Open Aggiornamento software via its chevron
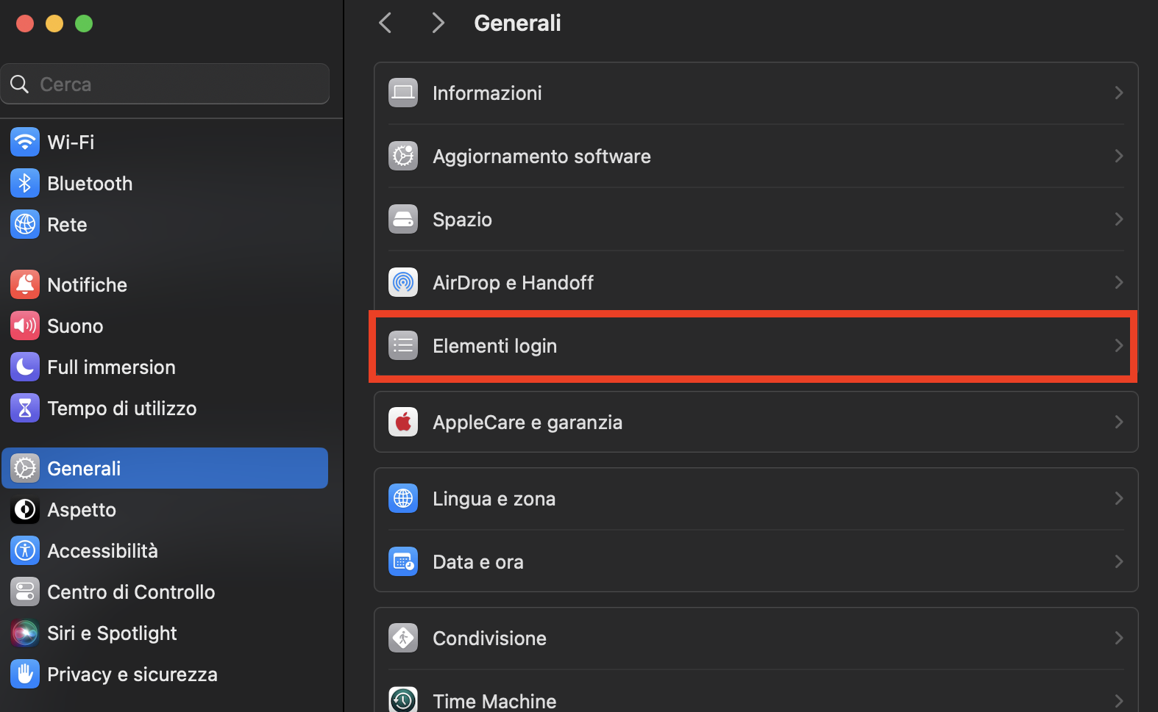The width and height of the screenshot is (1158, 712). [1118, 156]
